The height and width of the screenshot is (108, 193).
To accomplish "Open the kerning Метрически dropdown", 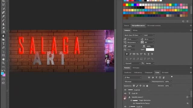I will [x=137, y=42].
